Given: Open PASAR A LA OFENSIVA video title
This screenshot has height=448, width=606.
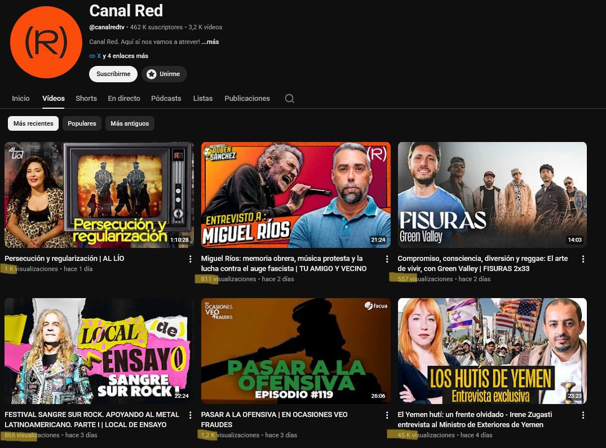Looking at the screenshot, I should tap(274, 419).
